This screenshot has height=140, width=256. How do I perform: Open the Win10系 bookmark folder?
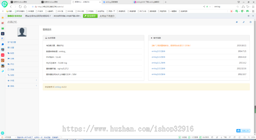(x=80, y=11)
